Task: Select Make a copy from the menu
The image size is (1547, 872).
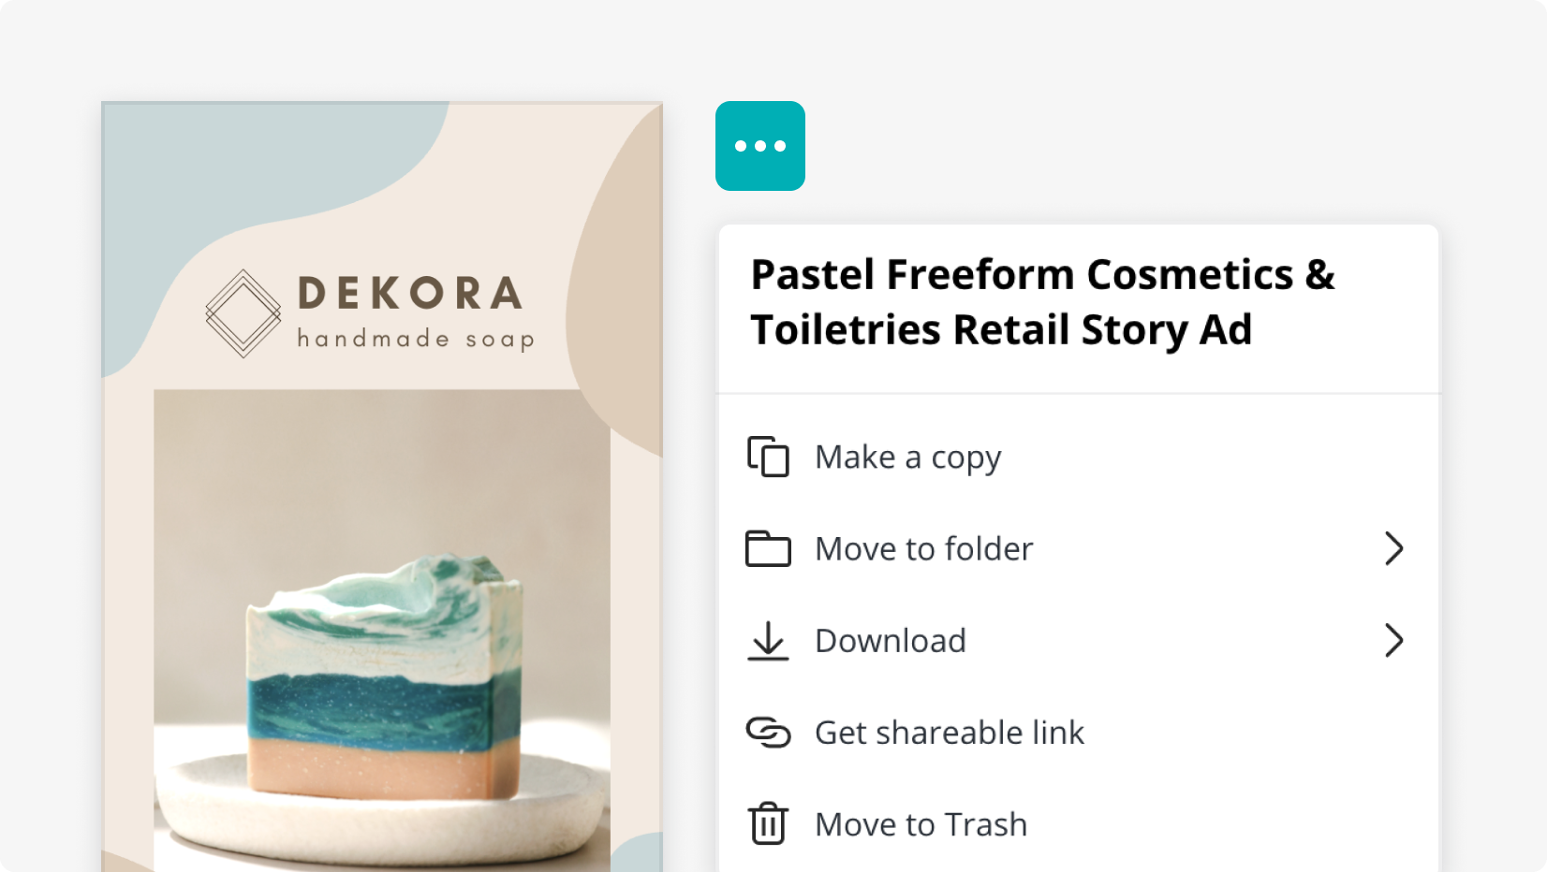Action: tap(906, 458)
